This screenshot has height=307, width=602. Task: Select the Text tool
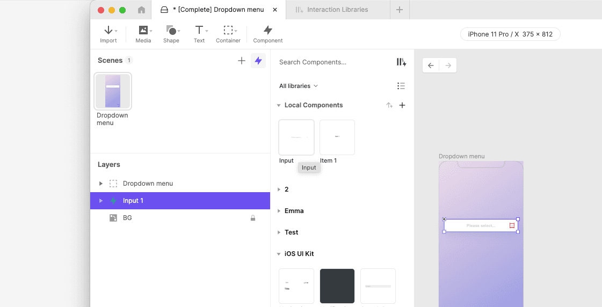click(199, 34)
